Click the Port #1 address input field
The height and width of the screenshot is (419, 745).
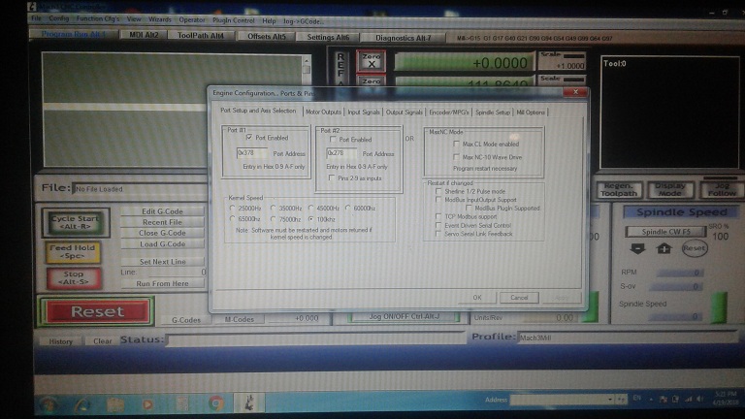252,153
